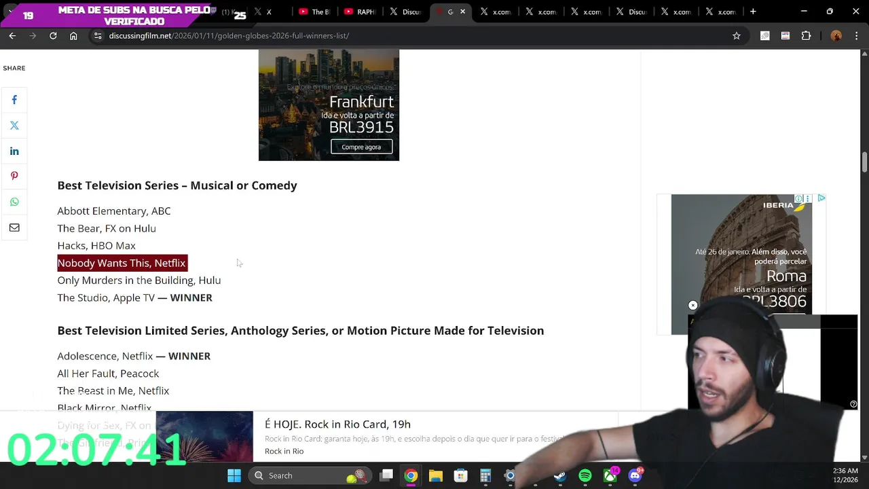Click Rock in Rio fireworks thumbnail
Screen dimensions: 869x489
pyautogui.click(x=204, y=436)
